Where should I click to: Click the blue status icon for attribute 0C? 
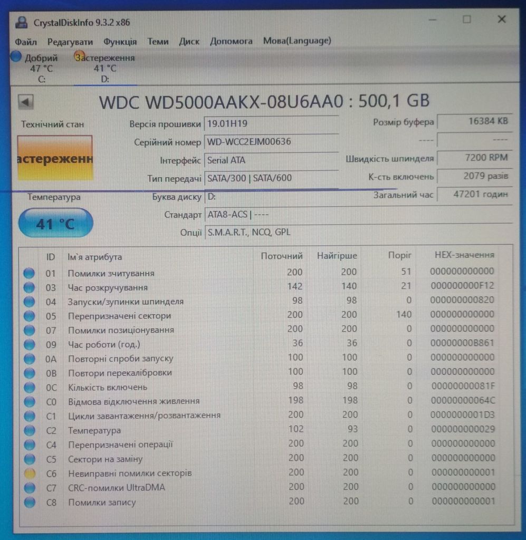30,388
